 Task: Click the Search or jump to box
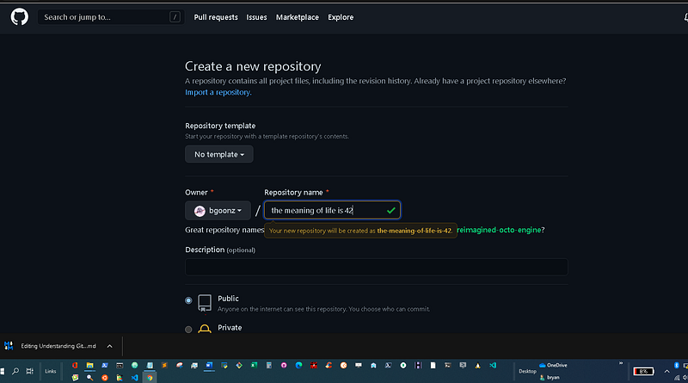(x=112, y=17)
